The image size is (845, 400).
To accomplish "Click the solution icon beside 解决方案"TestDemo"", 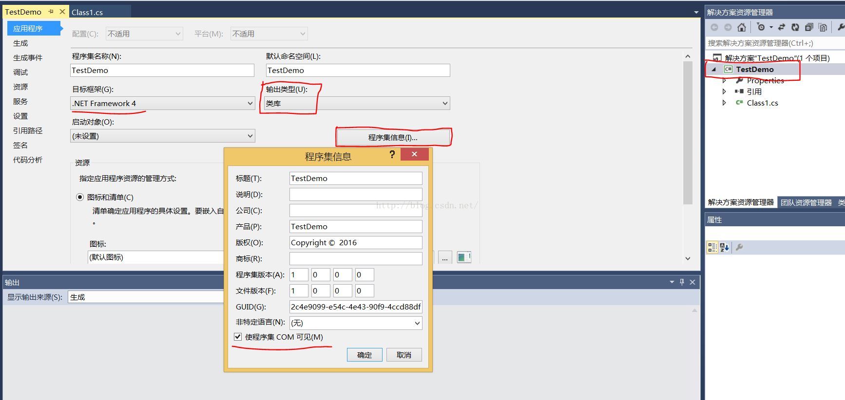I will click(x=716, y=58).
